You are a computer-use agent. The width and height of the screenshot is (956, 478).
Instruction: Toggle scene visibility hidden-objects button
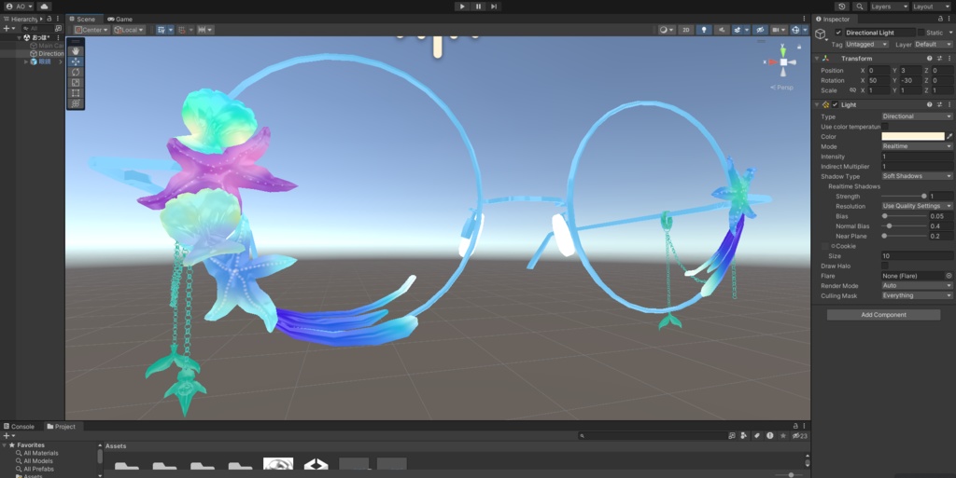click(759, 30)
